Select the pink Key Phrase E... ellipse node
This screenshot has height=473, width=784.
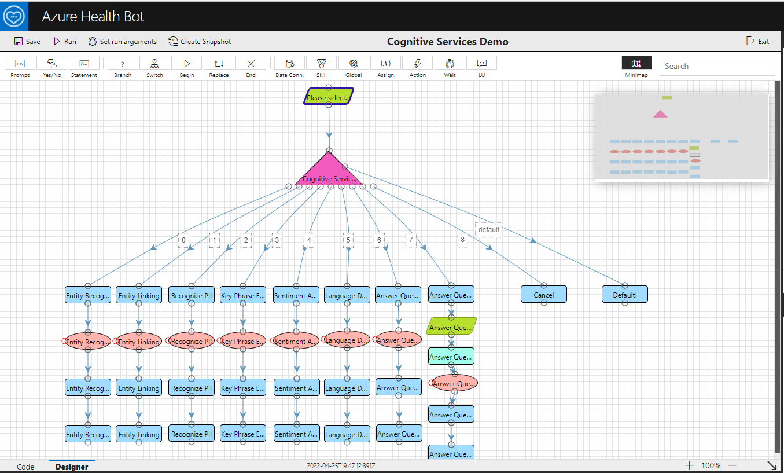coord(242,342)
